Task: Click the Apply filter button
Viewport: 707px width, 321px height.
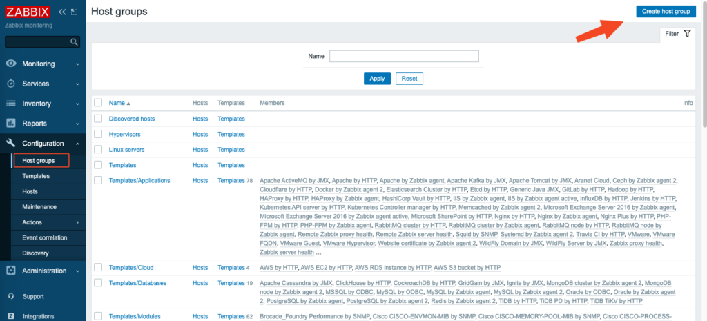Action: pos(377,79)
